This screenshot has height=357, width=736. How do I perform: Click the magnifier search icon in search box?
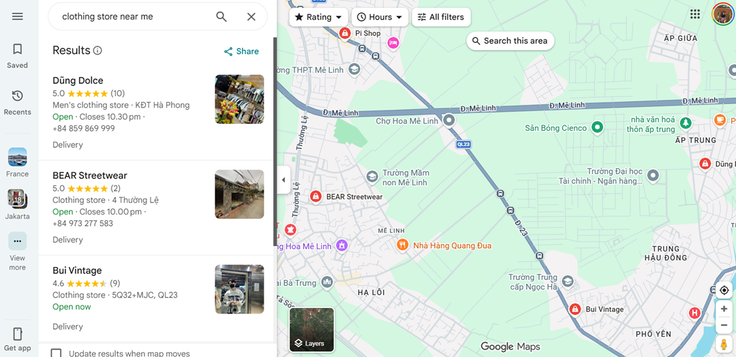[221, 17]
